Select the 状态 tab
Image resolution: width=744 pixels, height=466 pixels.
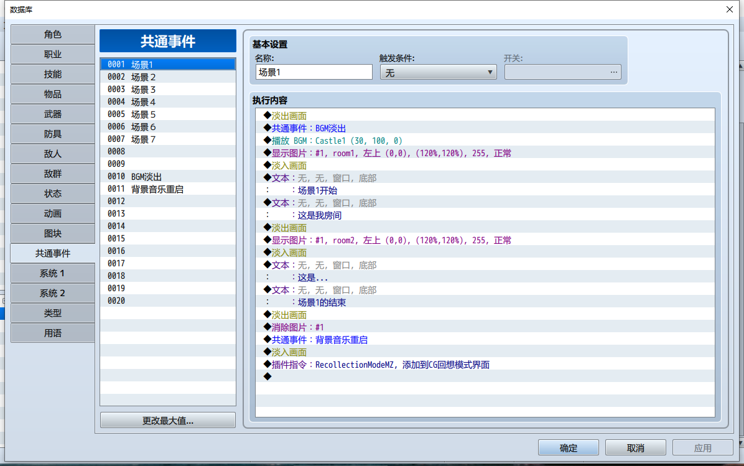[53, 194]
